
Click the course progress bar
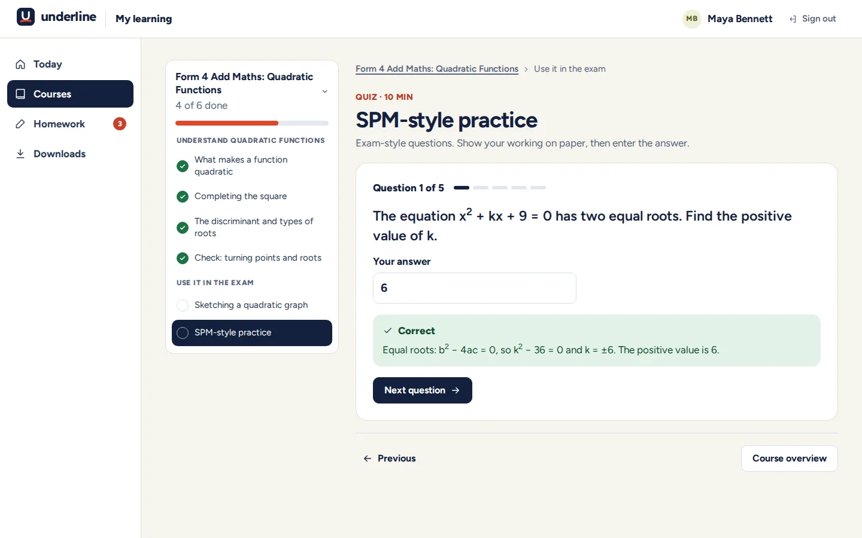252,123
